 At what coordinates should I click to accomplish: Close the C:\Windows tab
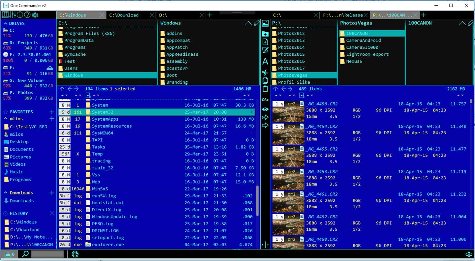[x=102, y=15]
